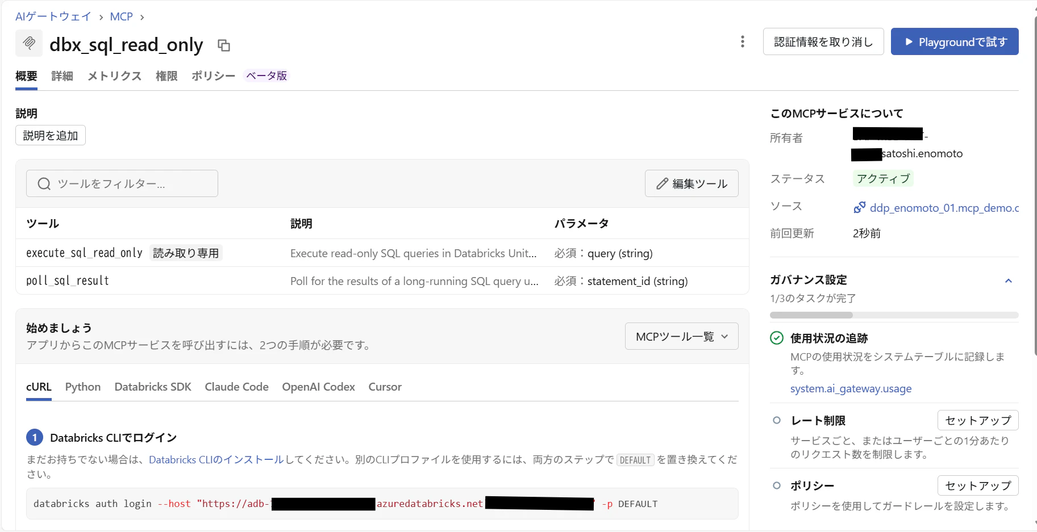
Task: Click the 認証情報を取り消し button
Action: [823, 41]
